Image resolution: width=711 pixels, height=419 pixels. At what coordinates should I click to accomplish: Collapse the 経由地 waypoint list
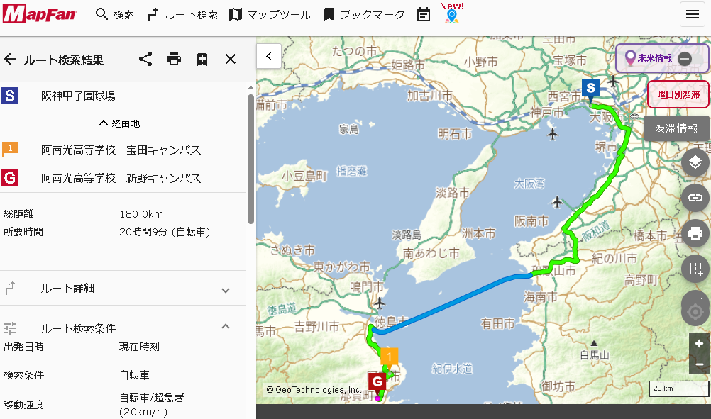(x=119, y=123)
